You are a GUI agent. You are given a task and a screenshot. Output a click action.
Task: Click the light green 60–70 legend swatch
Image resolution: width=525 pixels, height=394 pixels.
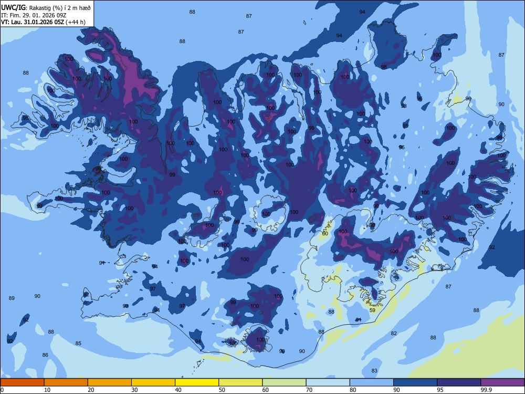284,382
